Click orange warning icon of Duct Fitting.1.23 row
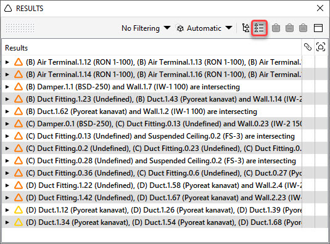This screenshot has height=244, width=330. point(19,99)
